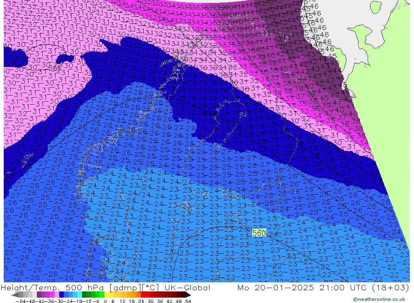Select the dark blue -30°C legend swatch
The width and height of the screenshot is (414, 303).
61,295
